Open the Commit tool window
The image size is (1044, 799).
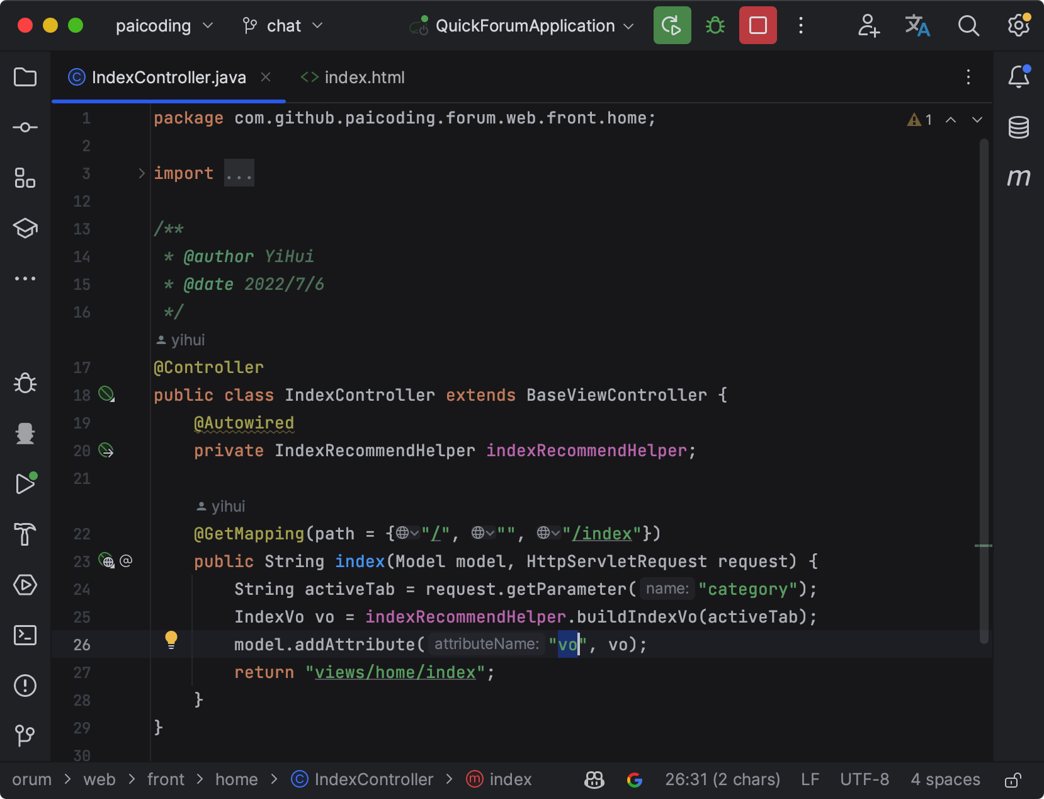[x=25, y=128]
